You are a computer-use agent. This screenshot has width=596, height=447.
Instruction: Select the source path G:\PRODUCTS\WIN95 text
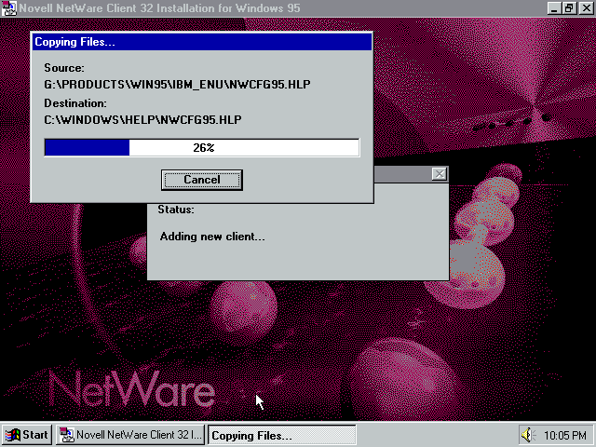coord(177,85)
